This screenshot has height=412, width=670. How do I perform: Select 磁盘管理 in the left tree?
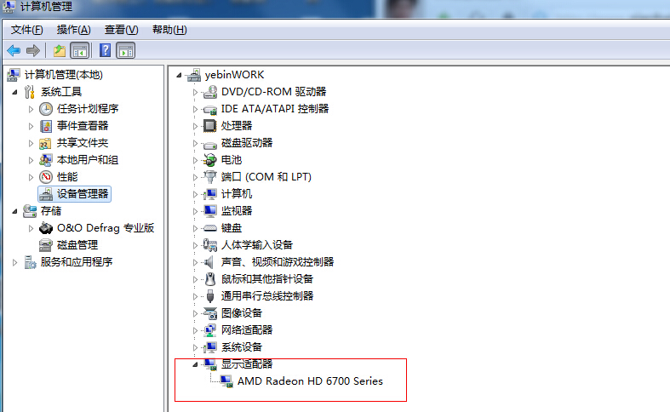77,245
